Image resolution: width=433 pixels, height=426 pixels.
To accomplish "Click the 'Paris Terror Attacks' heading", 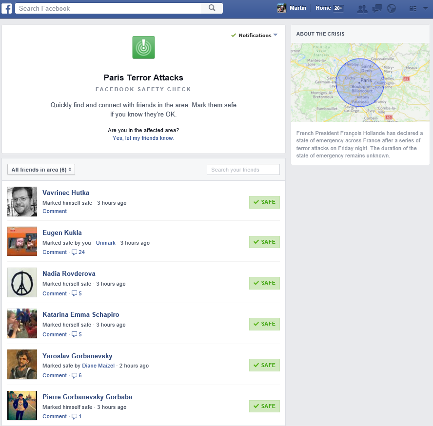I will [143, 77].
